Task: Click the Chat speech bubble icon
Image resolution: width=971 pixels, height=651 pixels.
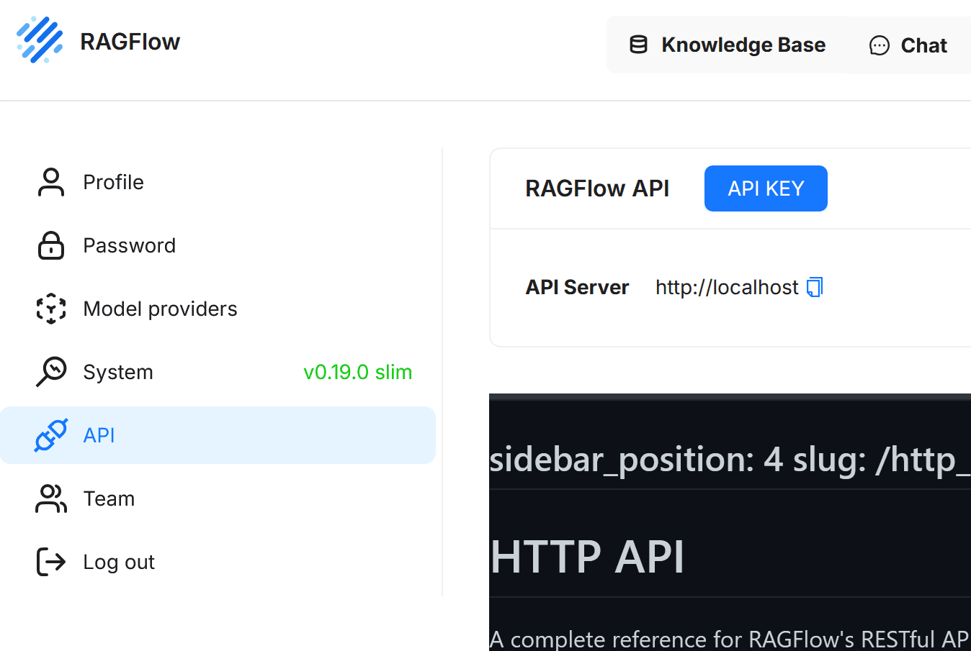Action: click(x=878, y=45)
